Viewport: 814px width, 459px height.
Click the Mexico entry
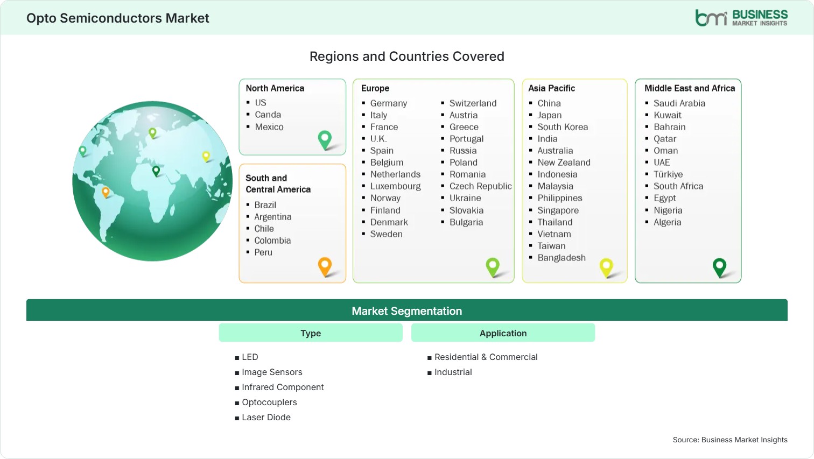tap(269, 127)
